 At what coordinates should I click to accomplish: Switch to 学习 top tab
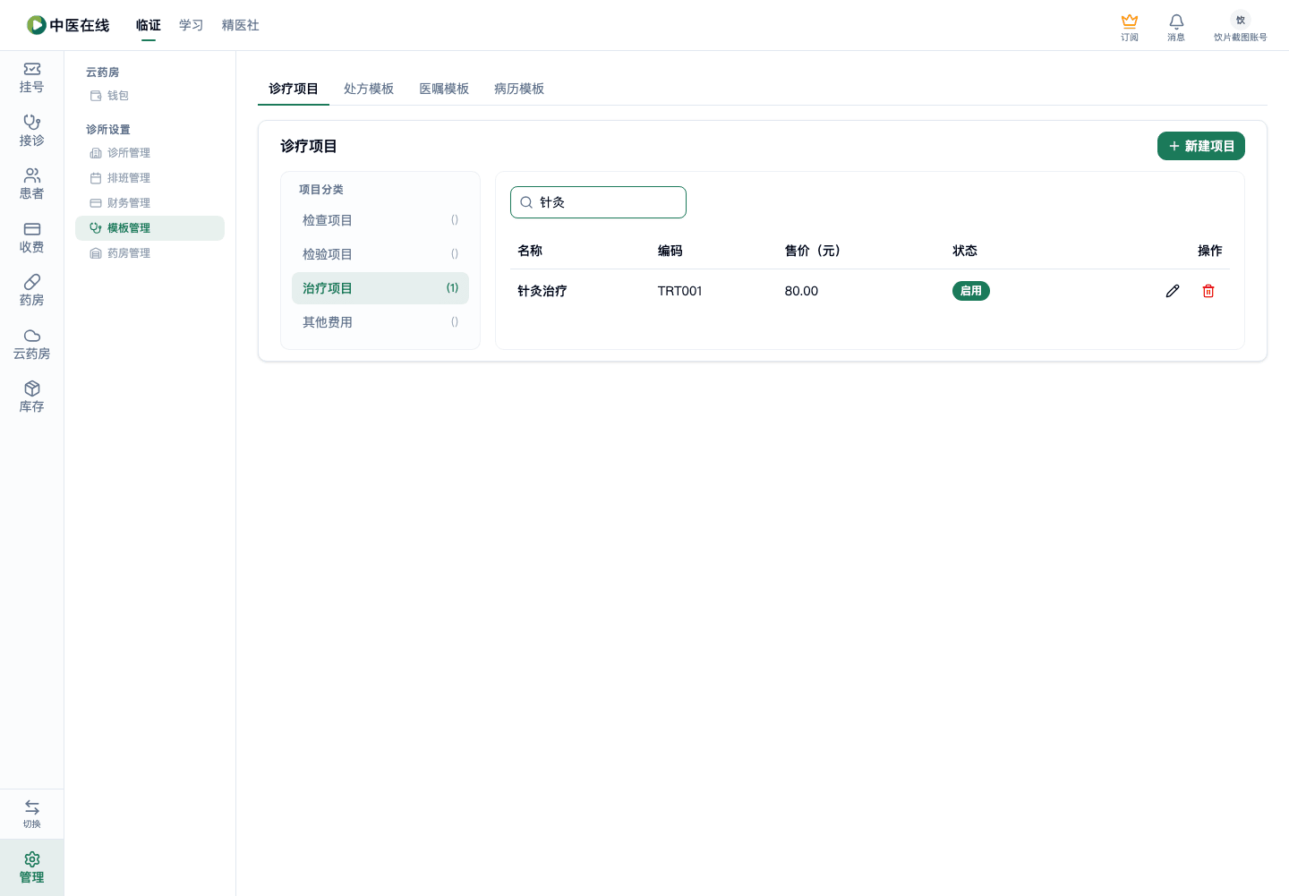192,25
